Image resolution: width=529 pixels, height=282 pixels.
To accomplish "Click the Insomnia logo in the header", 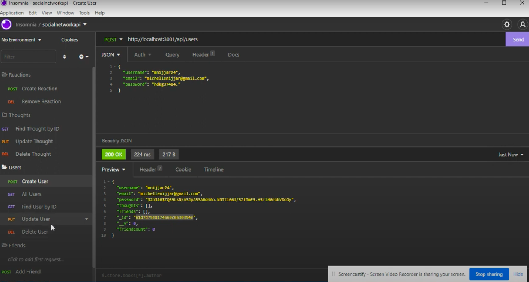I will pyautogui.click(x=6, y=24).
